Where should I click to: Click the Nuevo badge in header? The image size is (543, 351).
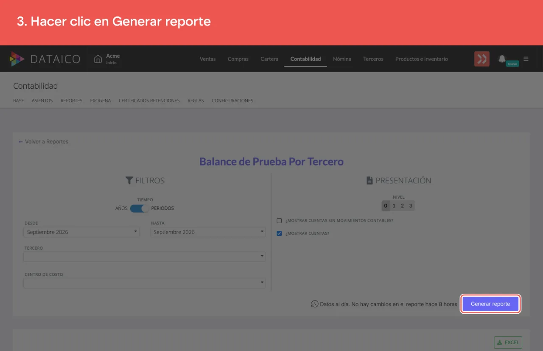tap(512, 64)
